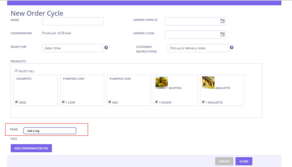Click the Producer of Bread coordinator text
Image resolution: width=292 pixels, height=167 pixels.
coord(56,33)
